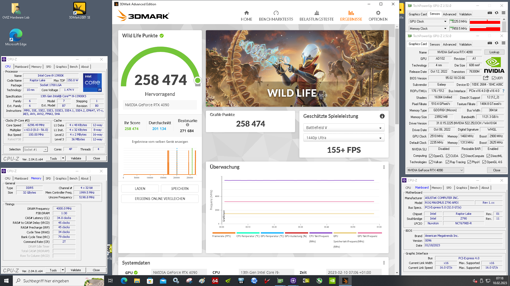Toggle the CUDA checkbox in GPU-Z
Viewport: 510px width, 286px height.
click(448, 156)
